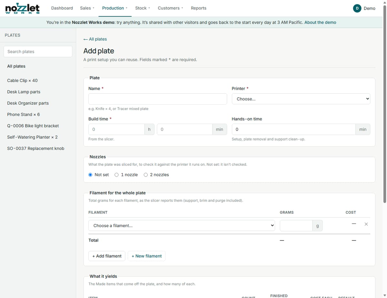Expand the Stock menu
The image size is (387, 298).
point(143,8)
